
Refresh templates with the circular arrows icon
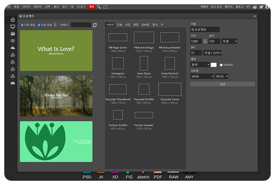(x=95, y=25)
